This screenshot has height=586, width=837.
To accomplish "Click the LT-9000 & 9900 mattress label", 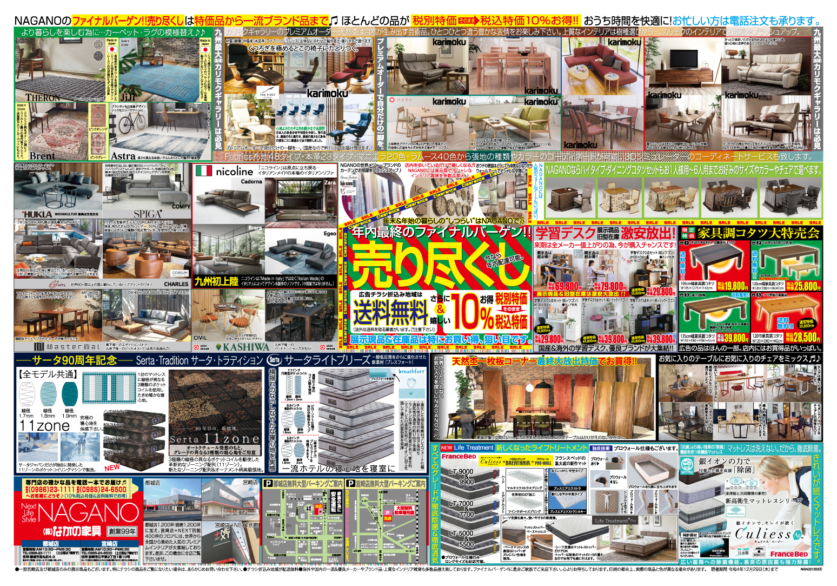I will (461, 477).
